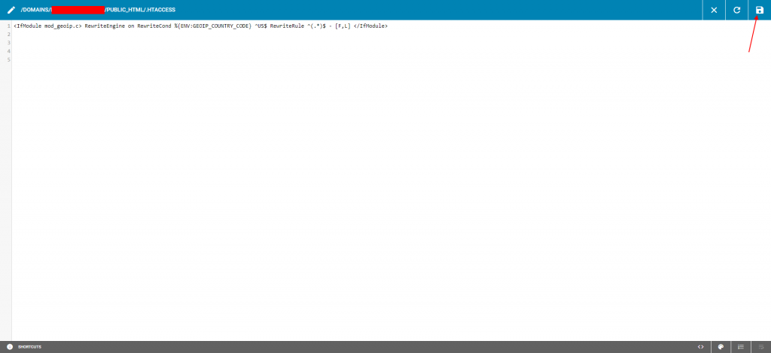The image size is (771, 353).
Task: Reload the file with the refresh icon
Action: pos(736,10)
